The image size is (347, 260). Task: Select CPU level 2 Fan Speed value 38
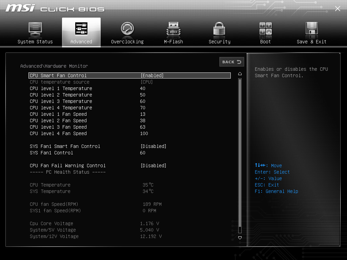click(x=143, y=121)
